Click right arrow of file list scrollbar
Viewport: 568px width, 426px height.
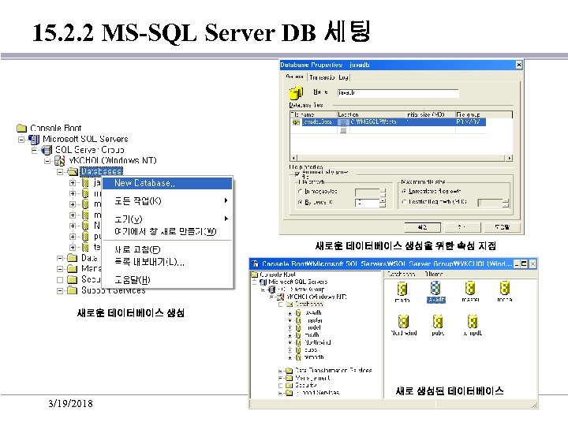(x=510, y=159)
